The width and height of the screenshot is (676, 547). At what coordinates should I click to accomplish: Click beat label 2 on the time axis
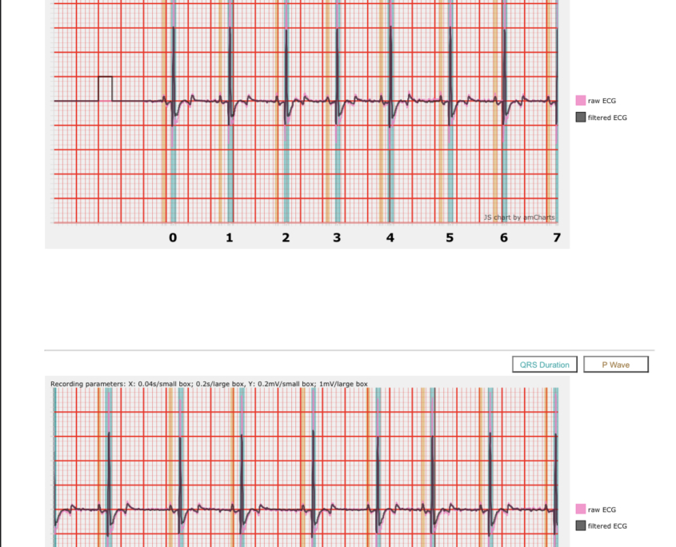286,238
